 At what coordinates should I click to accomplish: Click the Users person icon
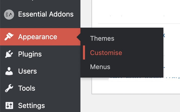pos(9,71)
